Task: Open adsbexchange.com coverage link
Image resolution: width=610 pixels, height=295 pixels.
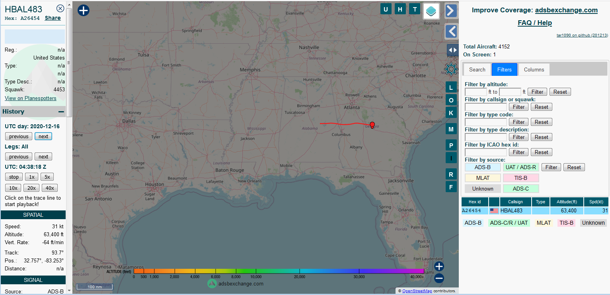Action: click(x=566, y=10)
